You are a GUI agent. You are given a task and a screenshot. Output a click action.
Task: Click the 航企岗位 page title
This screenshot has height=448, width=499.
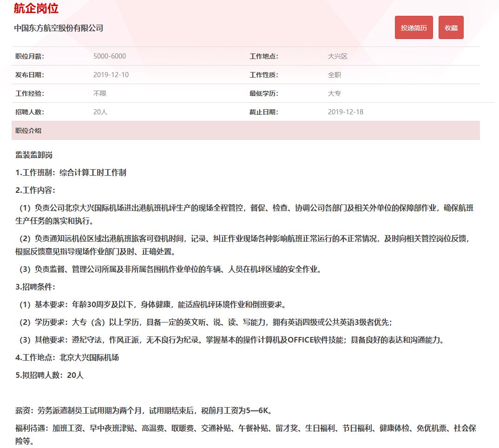(x=36, y=8)
